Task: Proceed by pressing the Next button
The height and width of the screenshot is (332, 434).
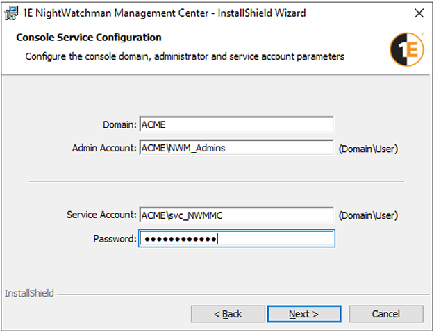Action: (303, 314)
